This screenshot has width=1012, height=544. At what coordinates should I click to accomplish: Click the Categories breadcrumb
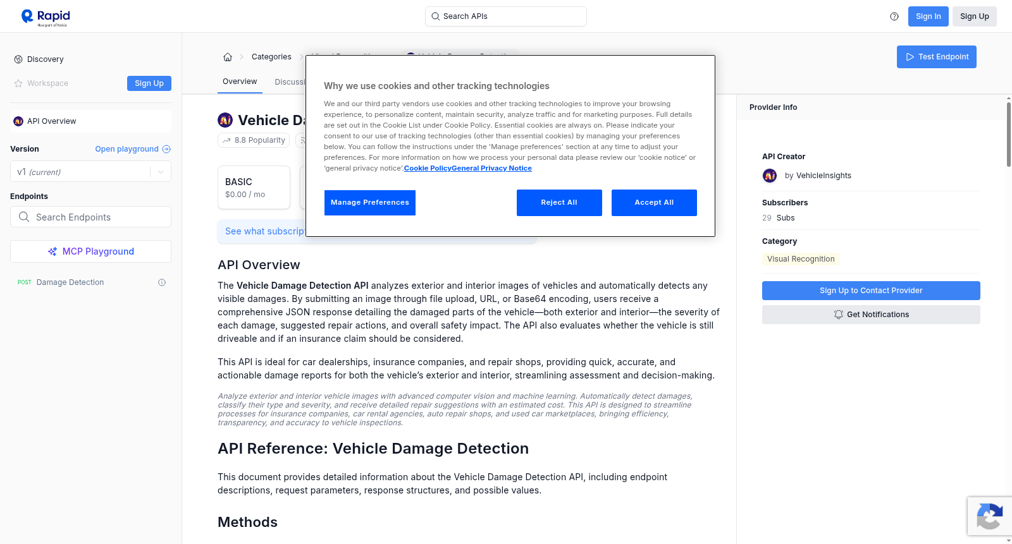click(x=271, y=57)
